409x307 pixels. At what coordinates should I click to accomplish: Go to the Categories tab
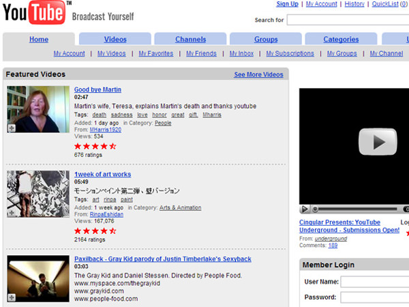(341, 40)
